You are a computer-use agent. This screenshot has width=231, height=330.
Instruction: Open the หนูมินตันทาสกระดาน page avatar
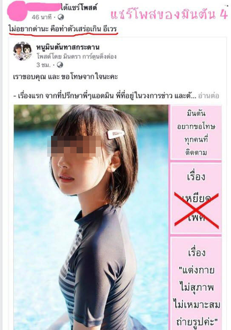point(23,52)
